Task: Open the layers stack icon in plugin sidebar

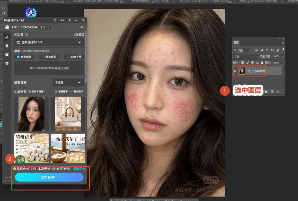Action: click(x=7, y=46)
